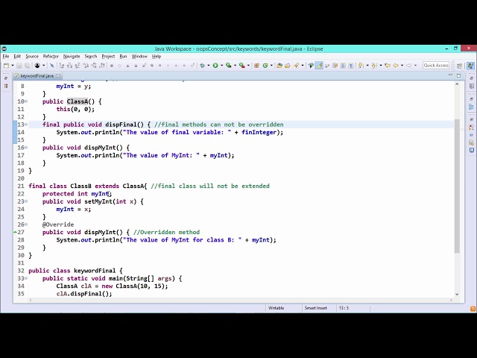Collapse the fold at line 10
The image size is (477, 358).
click(26, 101)
